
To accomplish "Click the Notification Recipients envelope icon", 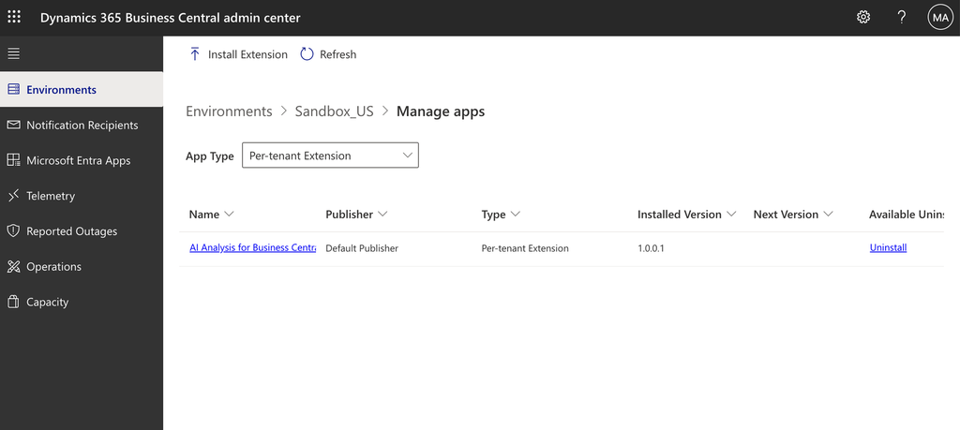I will click(x=13, y=125).
